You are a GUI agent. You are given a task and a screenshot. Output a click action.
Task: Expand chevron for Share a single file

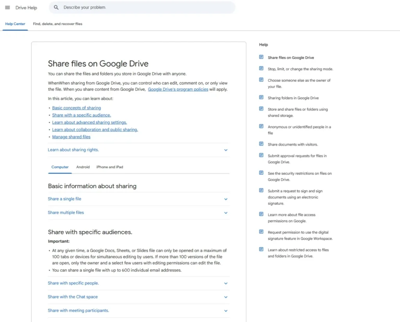(226, 199)
